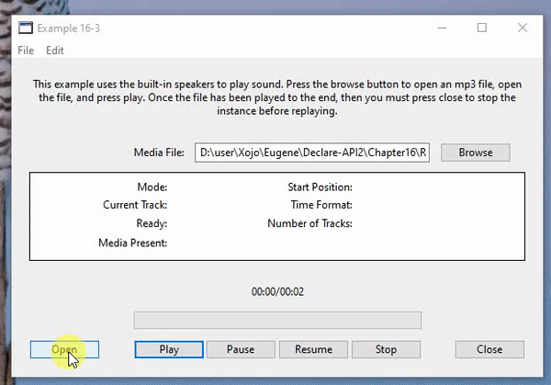The width and height of the screenshot is (551, 385).
Task: Click the Close button beside Stop
Action: (489, 349)
